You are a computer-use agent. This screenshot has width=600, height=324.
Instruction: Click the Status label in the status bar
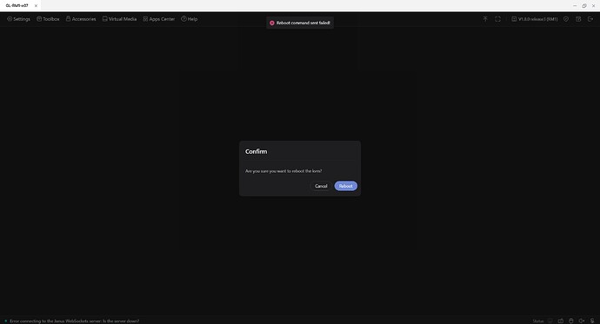coord(538,321)
